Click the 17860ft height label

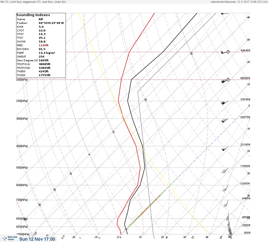pos(245,166)
